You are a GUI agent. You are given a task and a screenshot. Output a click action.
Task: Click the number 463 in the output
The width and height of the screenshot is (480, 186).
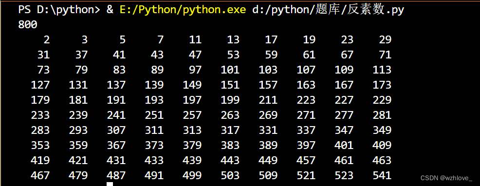(382, 160)
